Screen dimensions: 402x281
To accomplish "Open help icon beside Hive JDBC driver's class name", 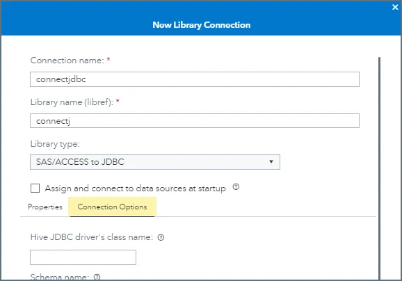I will point(161,237).
